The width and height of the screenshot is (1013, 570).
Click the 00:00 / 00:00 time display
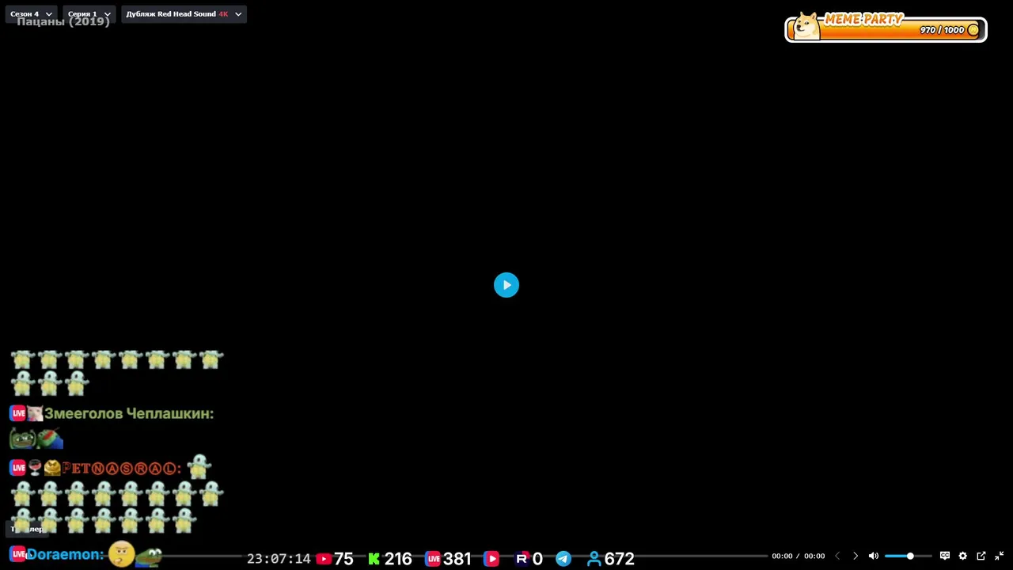(x=799, y=556)
